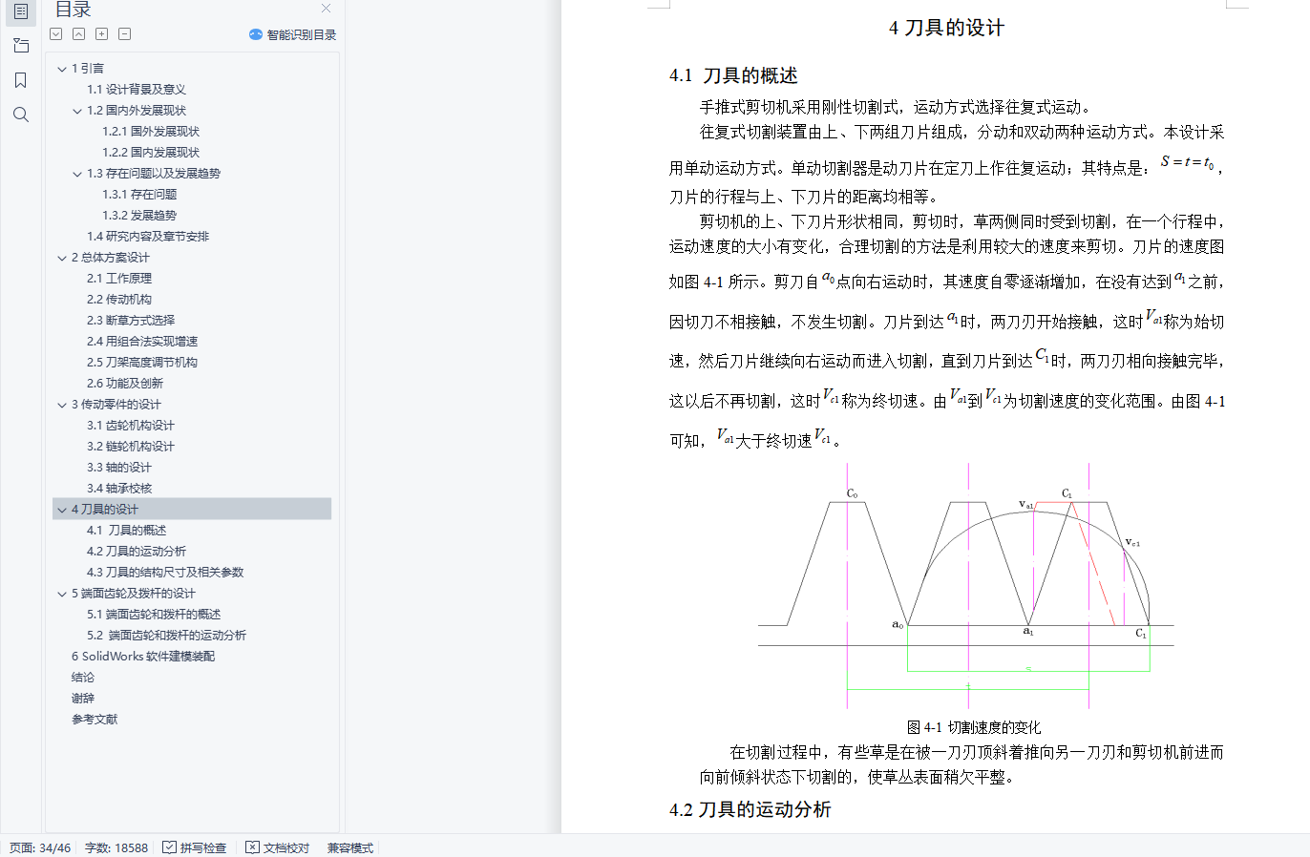
Task: Go to heading '1.2.2 国内发展现状'
Action: coord(151,153)
